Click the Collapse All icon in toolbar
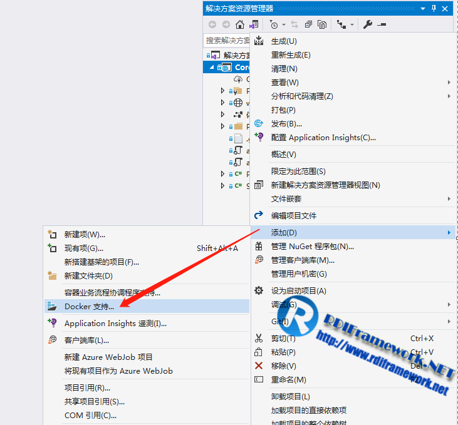Image resolution: width=458 pixels, height=425 pixels. point(308,24)
